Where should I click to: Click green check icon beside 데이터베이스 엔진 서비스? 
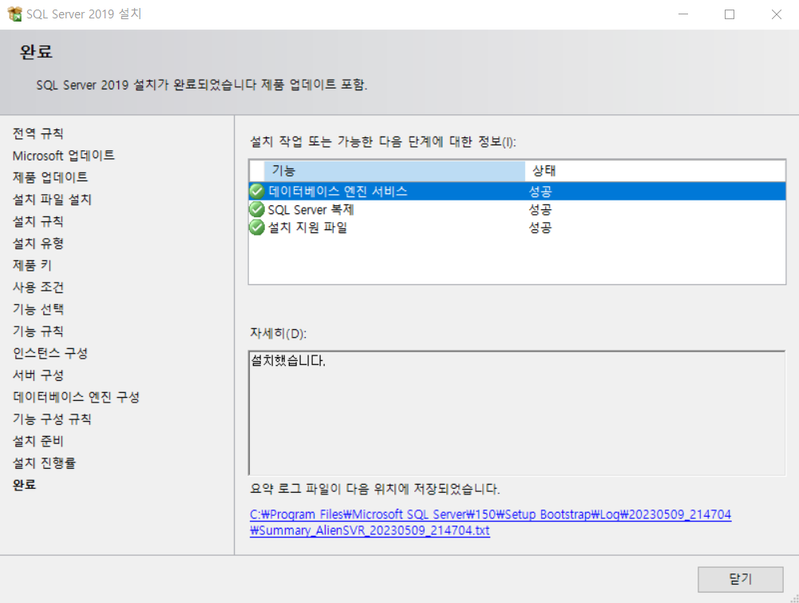tap(257, 191)
